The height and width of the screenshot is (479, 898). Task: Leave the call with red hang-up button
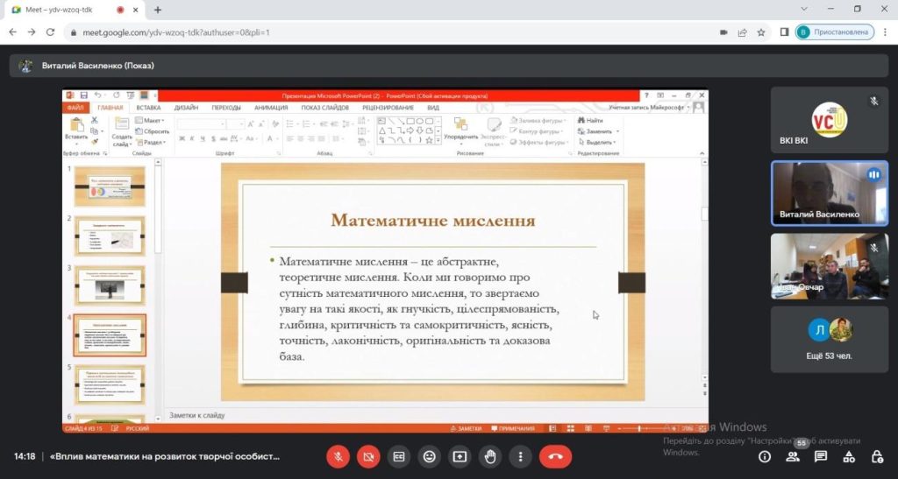[555, 456]
